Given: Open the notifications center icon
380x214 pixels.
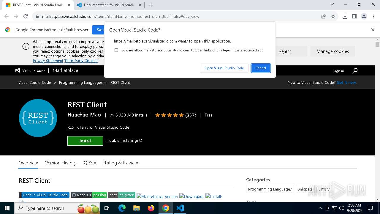Looking at the screenshot, I should click(370, 208).
